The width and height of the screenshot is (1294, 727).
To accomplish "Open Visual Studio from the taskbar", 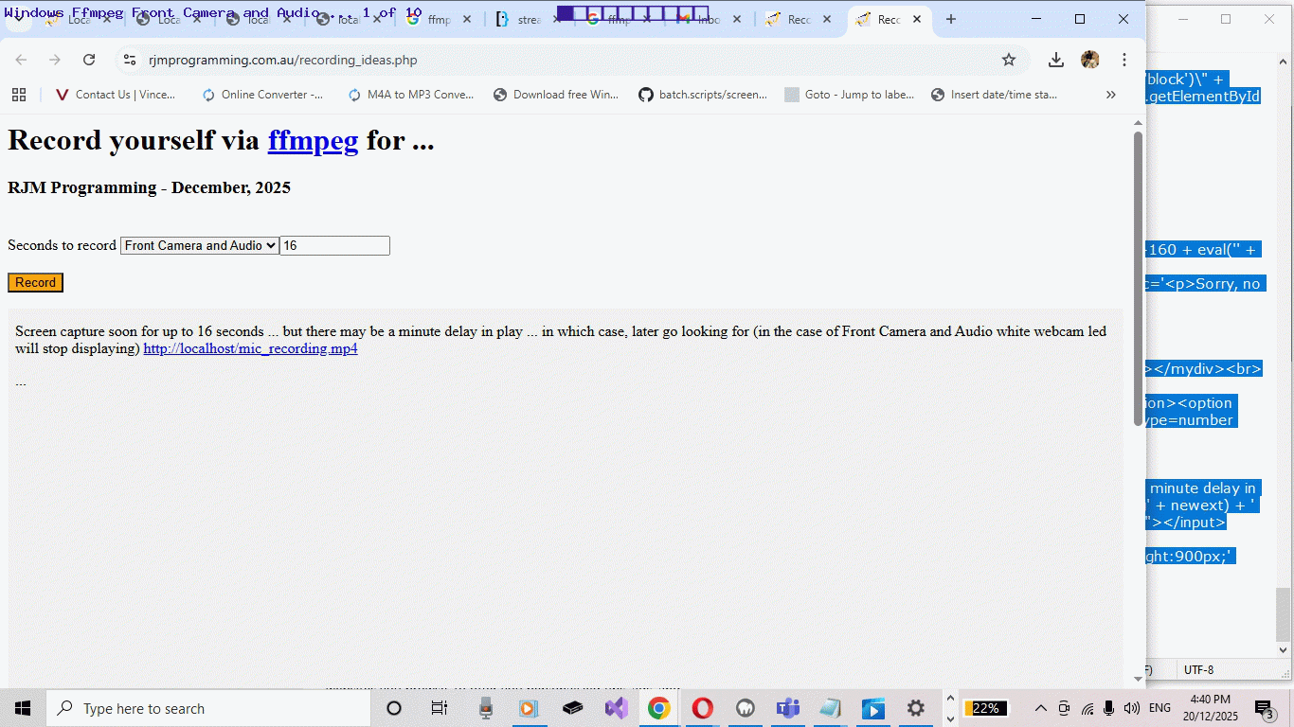I will (x=616, y=707).
